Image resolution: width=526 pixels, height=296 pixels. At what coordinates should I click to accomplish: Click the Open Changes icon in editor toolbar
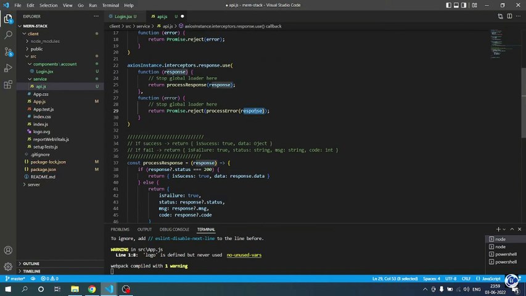point(501,16)
